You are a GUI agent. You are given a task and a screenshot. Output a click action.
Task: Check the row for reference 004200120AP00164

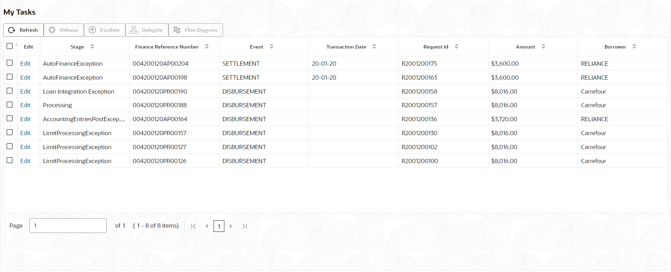pyautogui.click(x=10, y=118)
